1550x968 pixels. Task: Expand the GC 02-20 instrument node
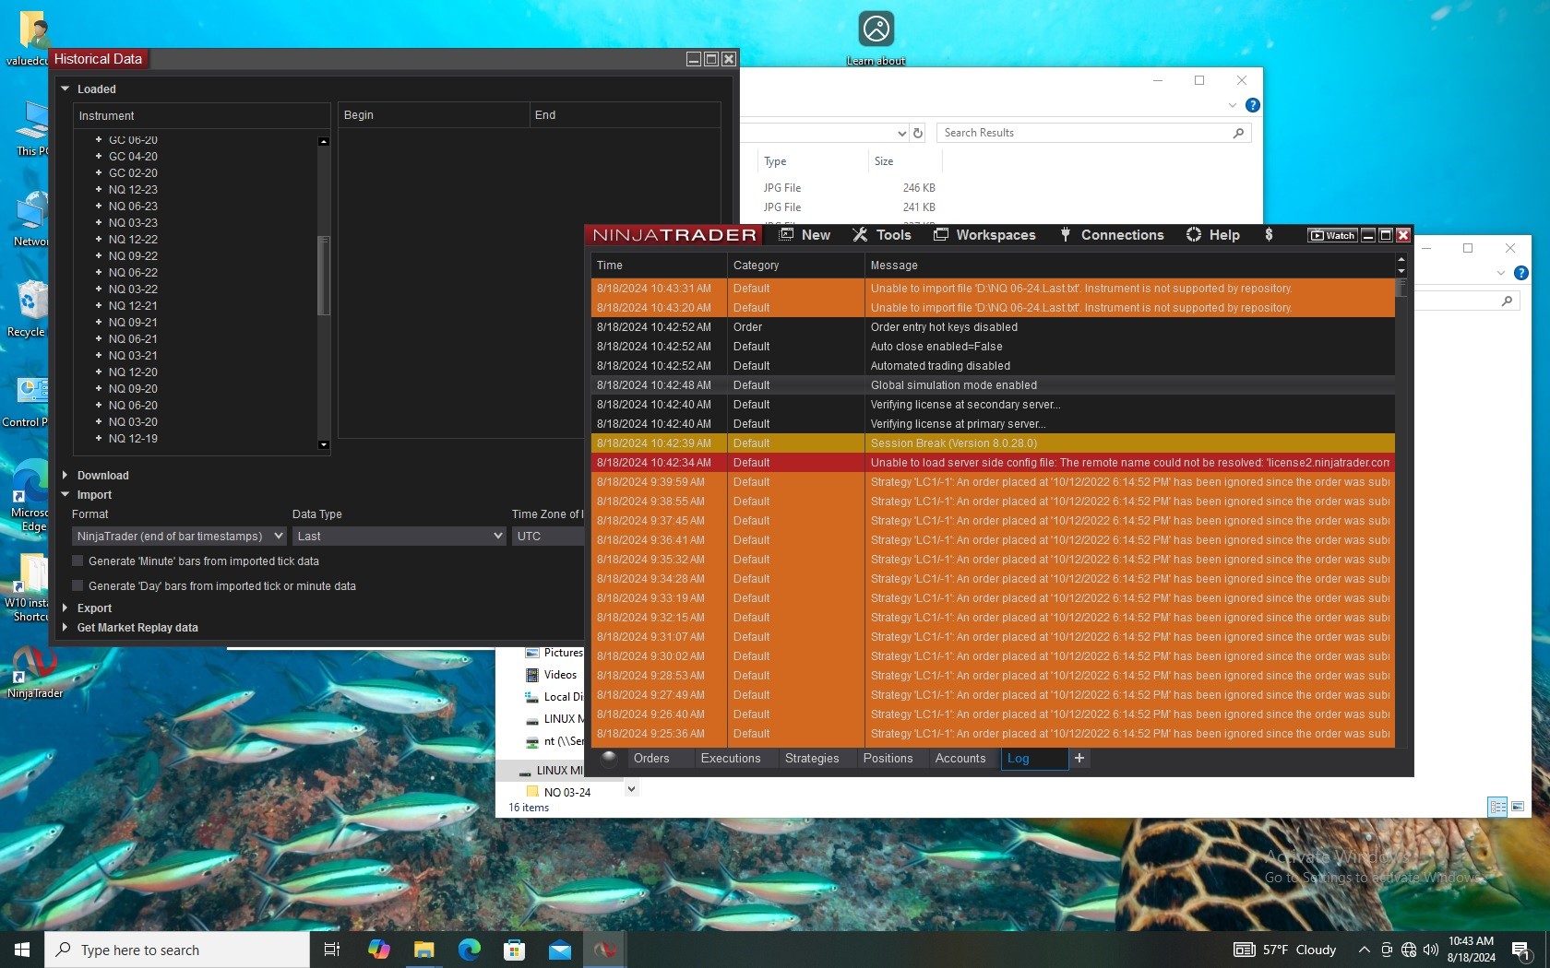click(99, 173)
